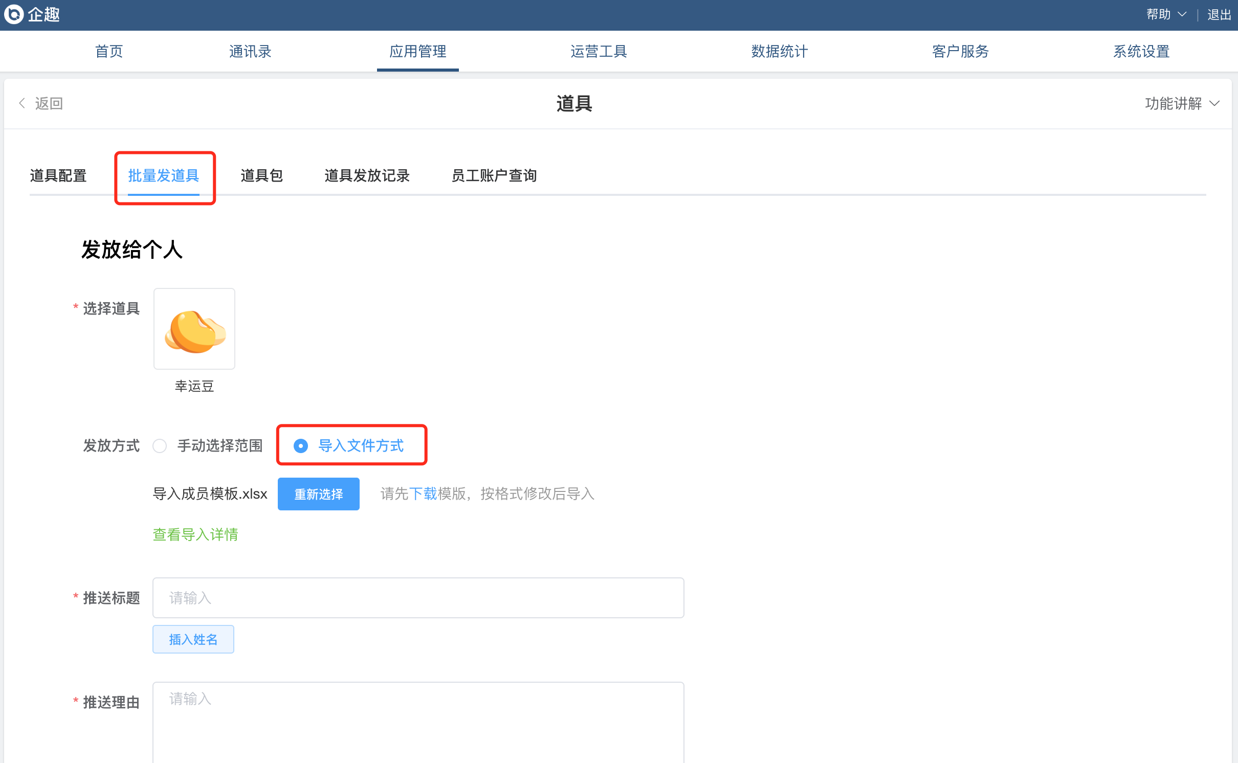Select 手动选择范围 radio option
Screen dimensions: 1238x763
tap(160, 446)
